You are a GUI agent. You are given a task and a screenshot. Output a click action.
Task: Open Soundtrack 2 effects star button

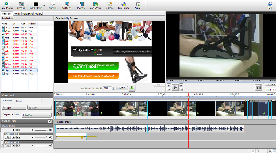14,146
